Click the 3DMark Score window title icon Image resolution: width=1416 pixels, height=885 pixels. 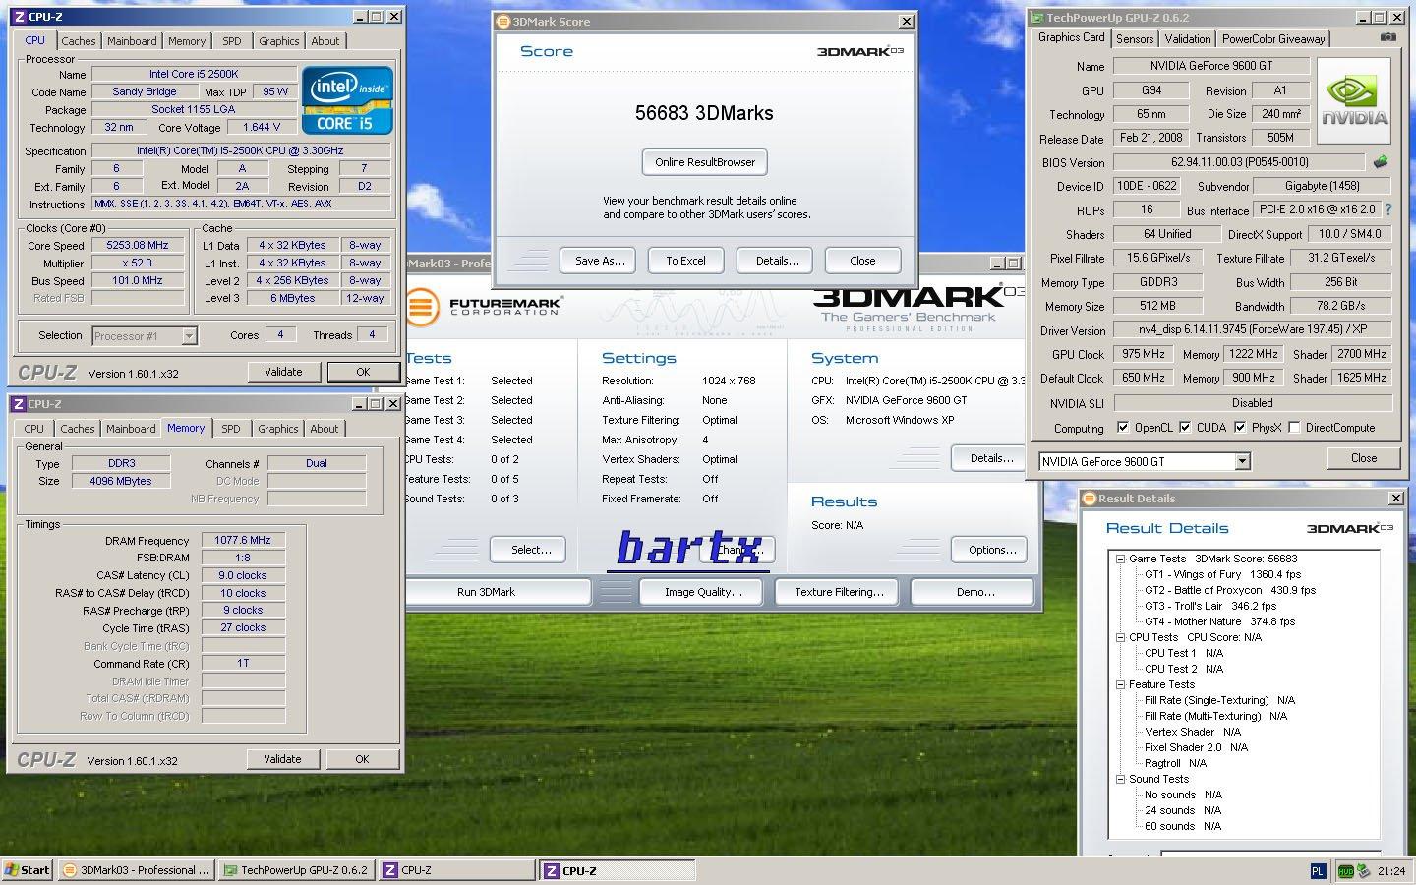click(503, 22)
